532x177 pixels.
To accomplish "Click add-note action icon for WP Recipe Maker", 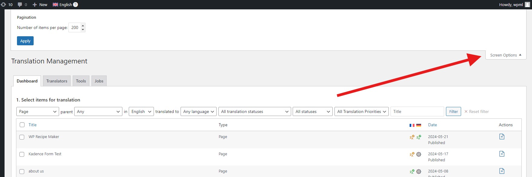I will coord(502,137).
